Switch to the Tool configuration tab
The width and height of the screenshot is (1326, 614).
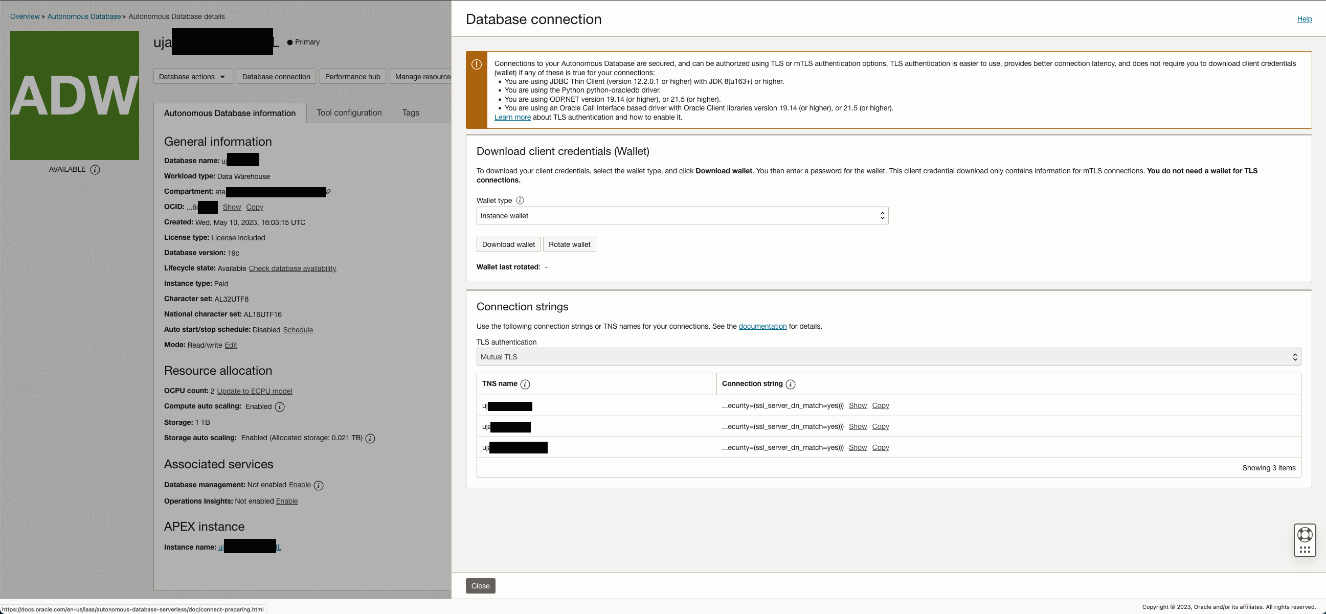[x=348, y=112]
